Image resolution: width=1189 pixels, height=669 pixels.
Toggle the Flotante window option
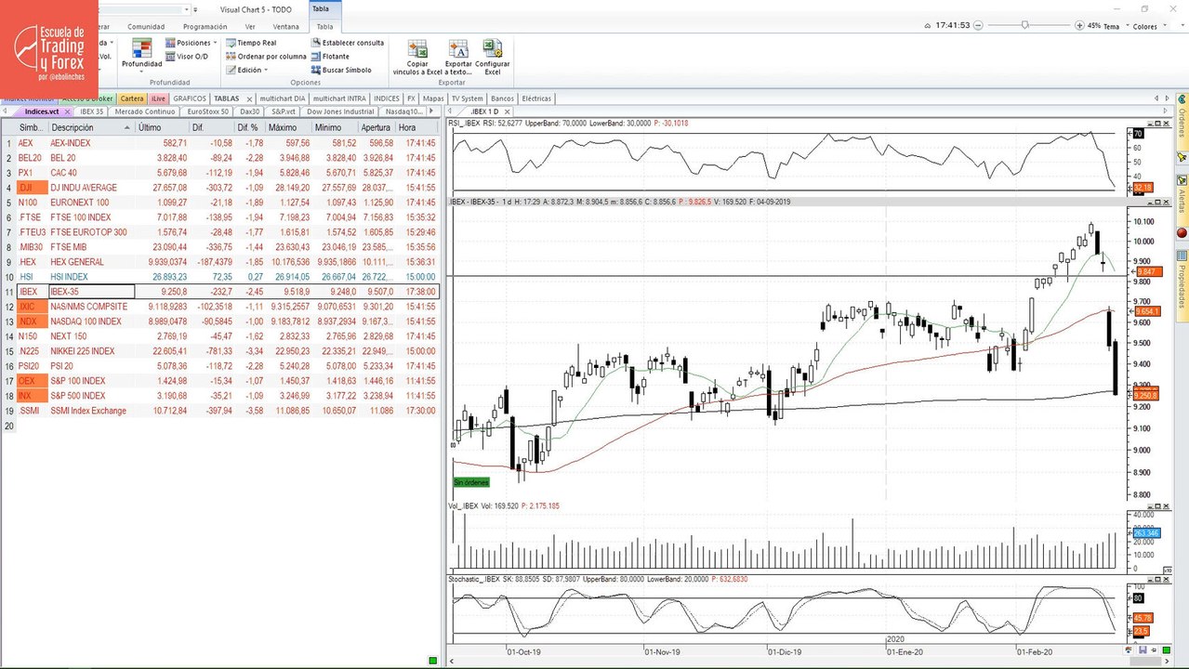tap(330, 56)
